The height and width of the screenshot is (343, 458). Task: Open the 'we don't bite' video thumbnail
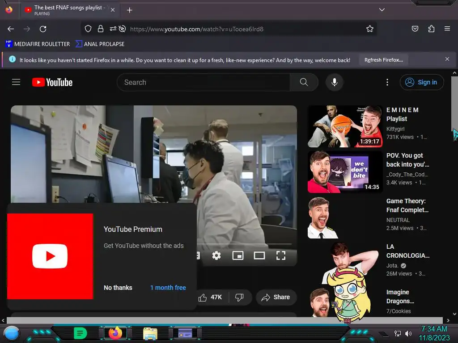click(345, 172)
